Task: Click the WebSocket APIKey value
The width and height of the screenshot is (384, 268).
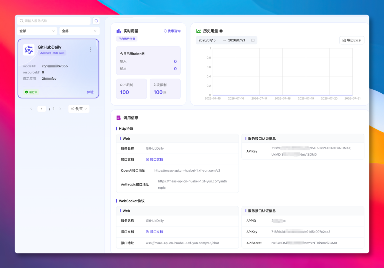Action: (x=301, y=232)
